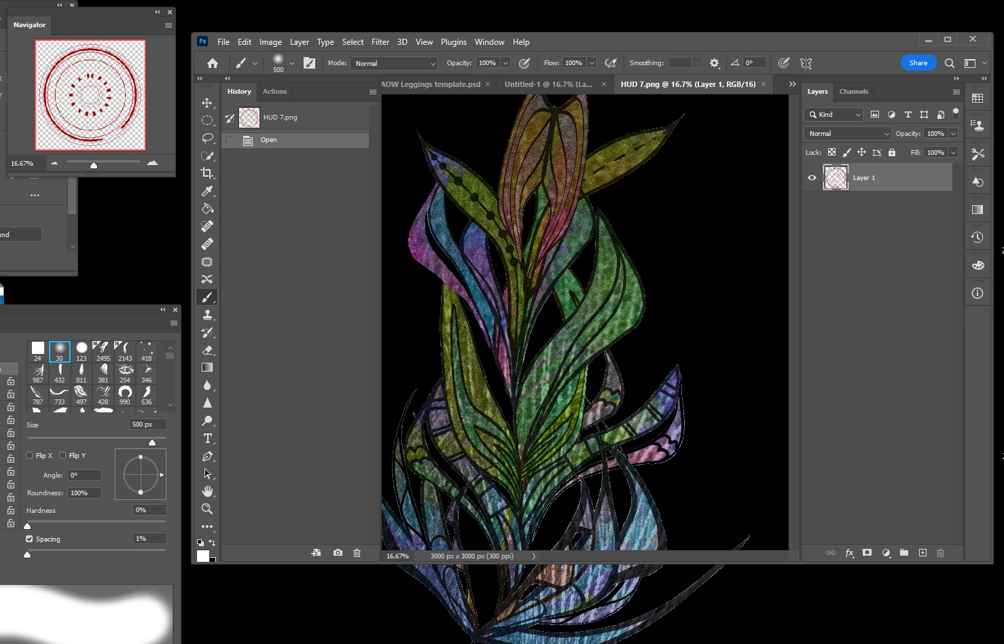Open layer Opacity dropdown arrow
This screenshot has width=1004, height=644.
pyautogui.click(x=953, y=134)
